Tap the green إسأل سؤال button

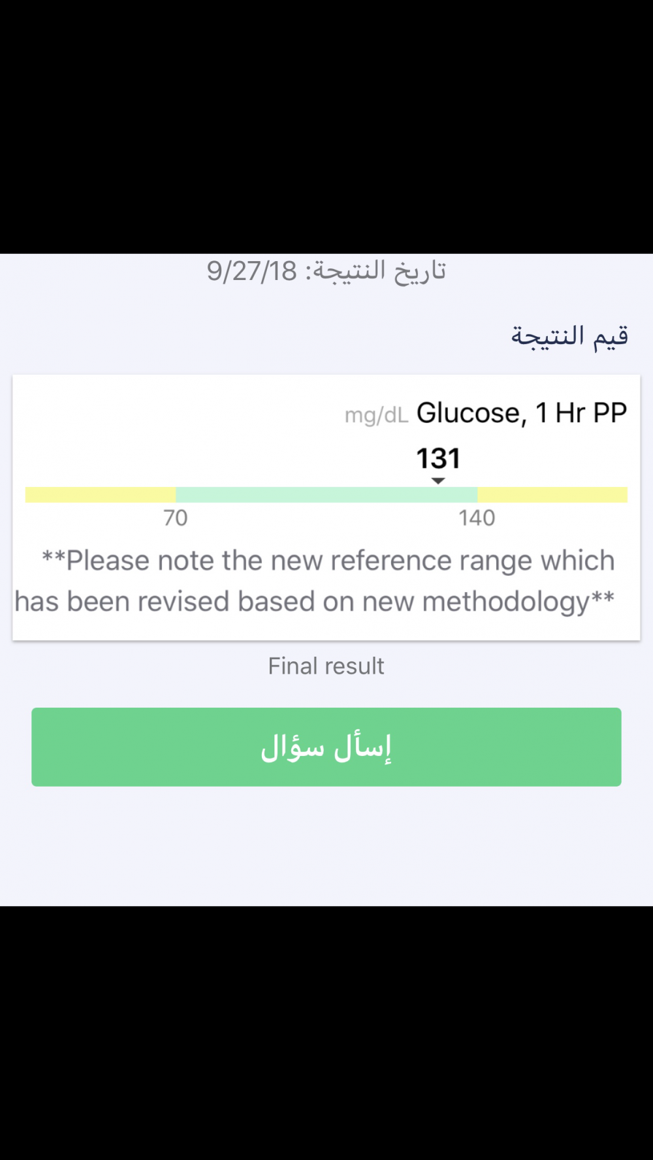coord(326,747)
